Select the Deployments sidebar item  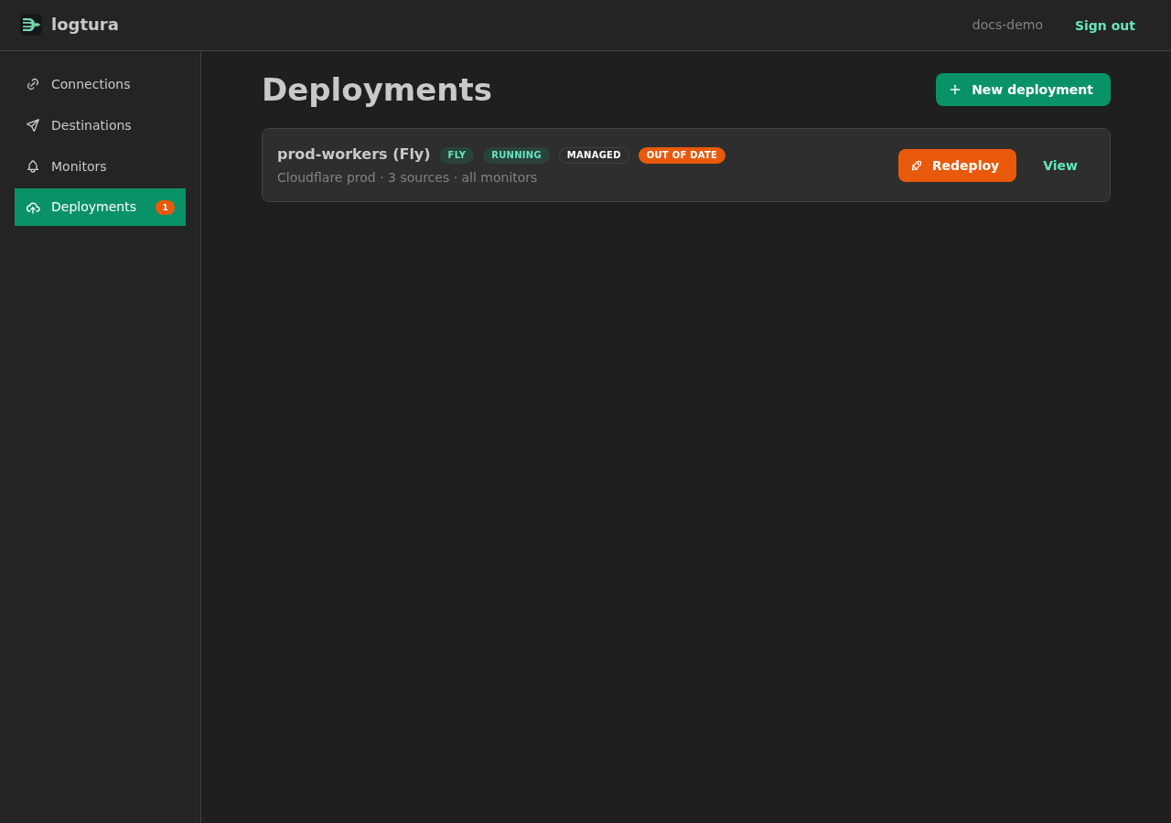point(101,208)
